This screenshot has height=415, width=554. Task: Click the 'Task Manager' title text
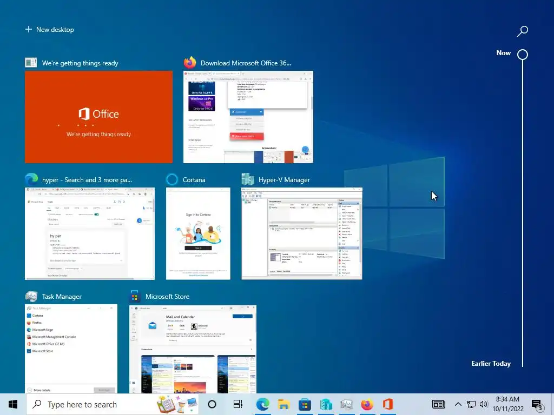62,297
